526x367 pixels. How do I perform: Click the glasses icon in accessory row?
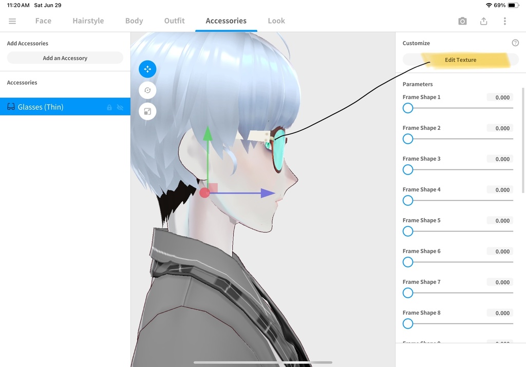point(11,107)
